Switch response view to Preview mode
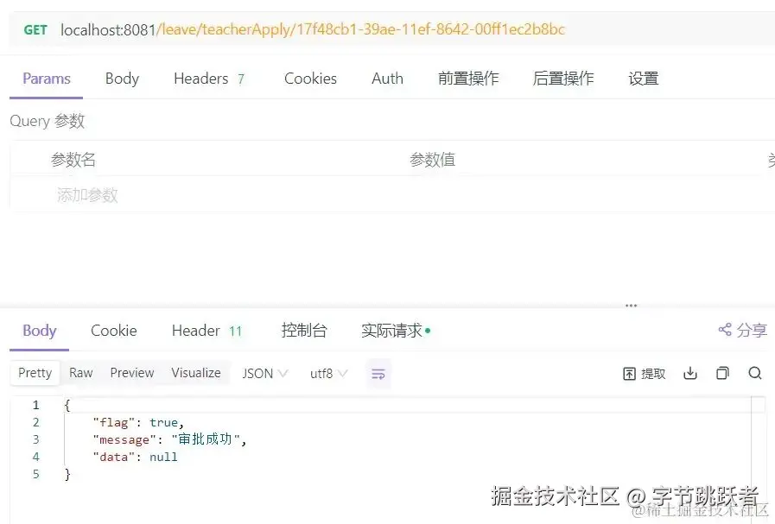The image size is (775, 524). point(131,372)
